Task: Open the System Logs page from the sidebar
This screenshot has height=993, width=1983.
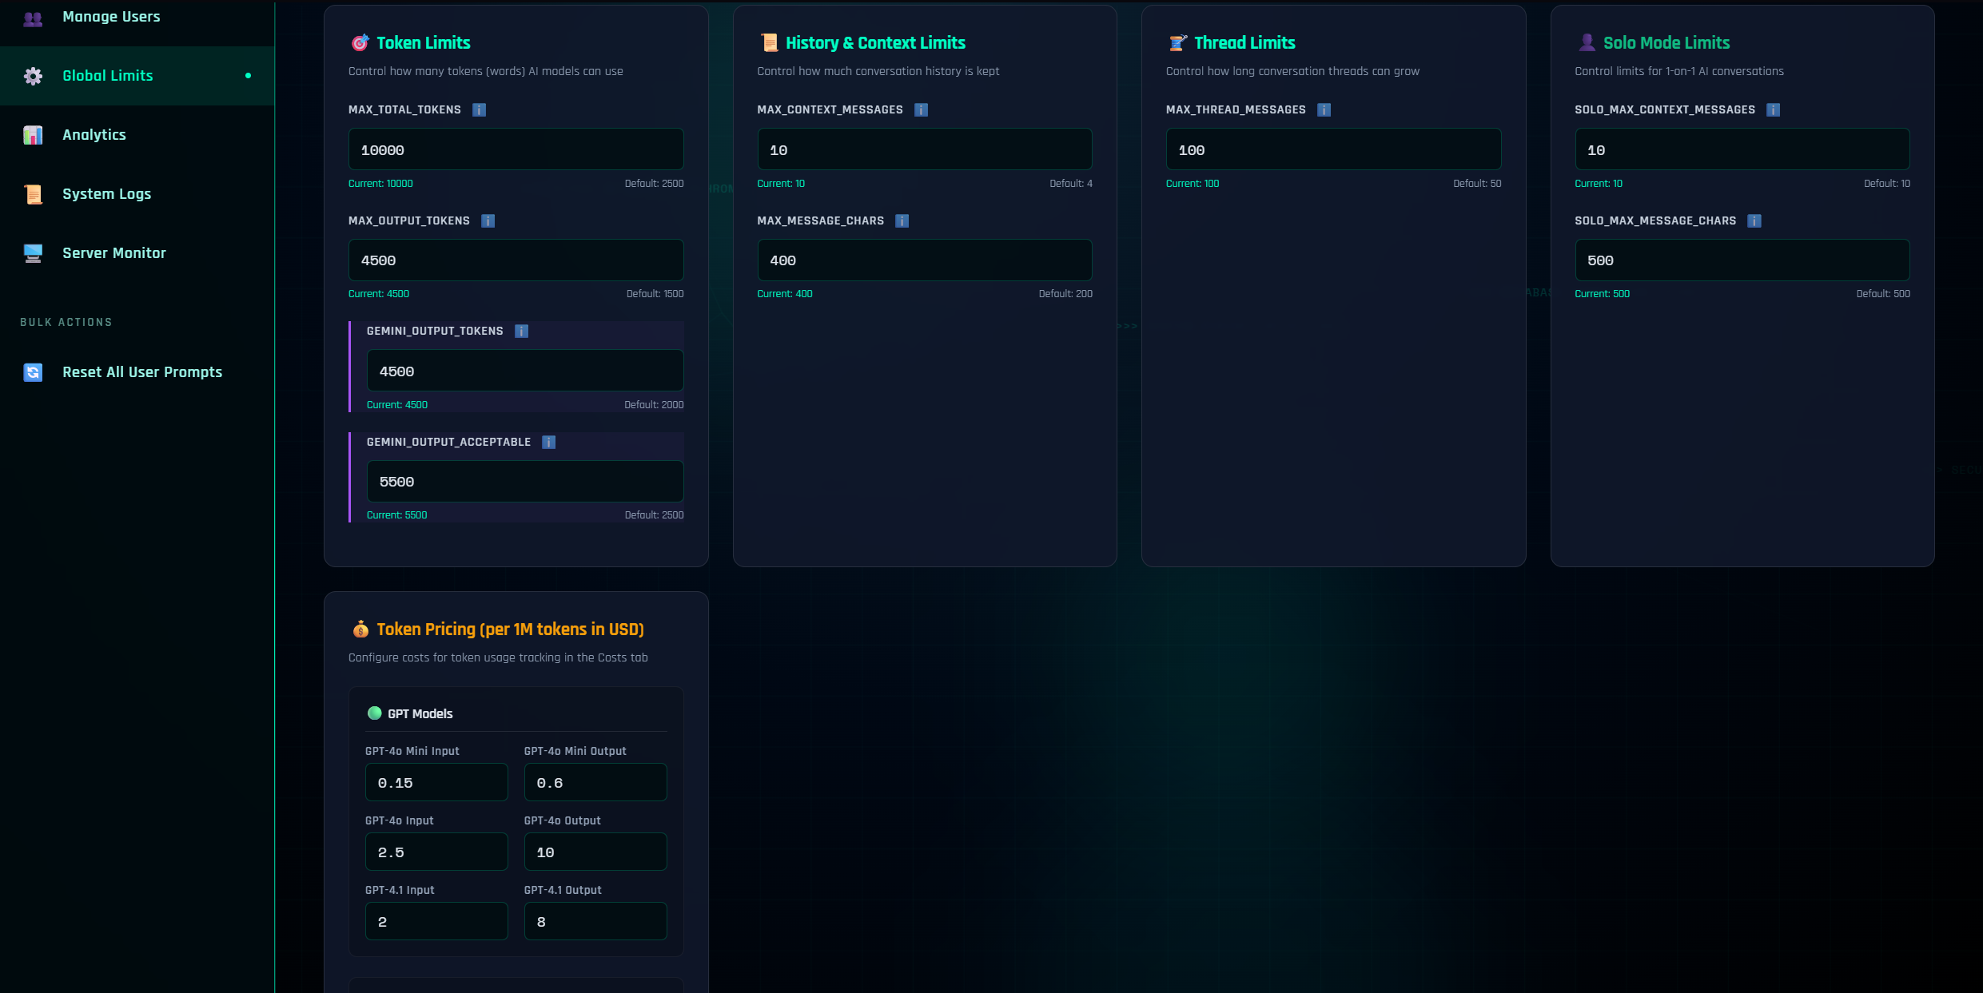Action: [106, 193]
